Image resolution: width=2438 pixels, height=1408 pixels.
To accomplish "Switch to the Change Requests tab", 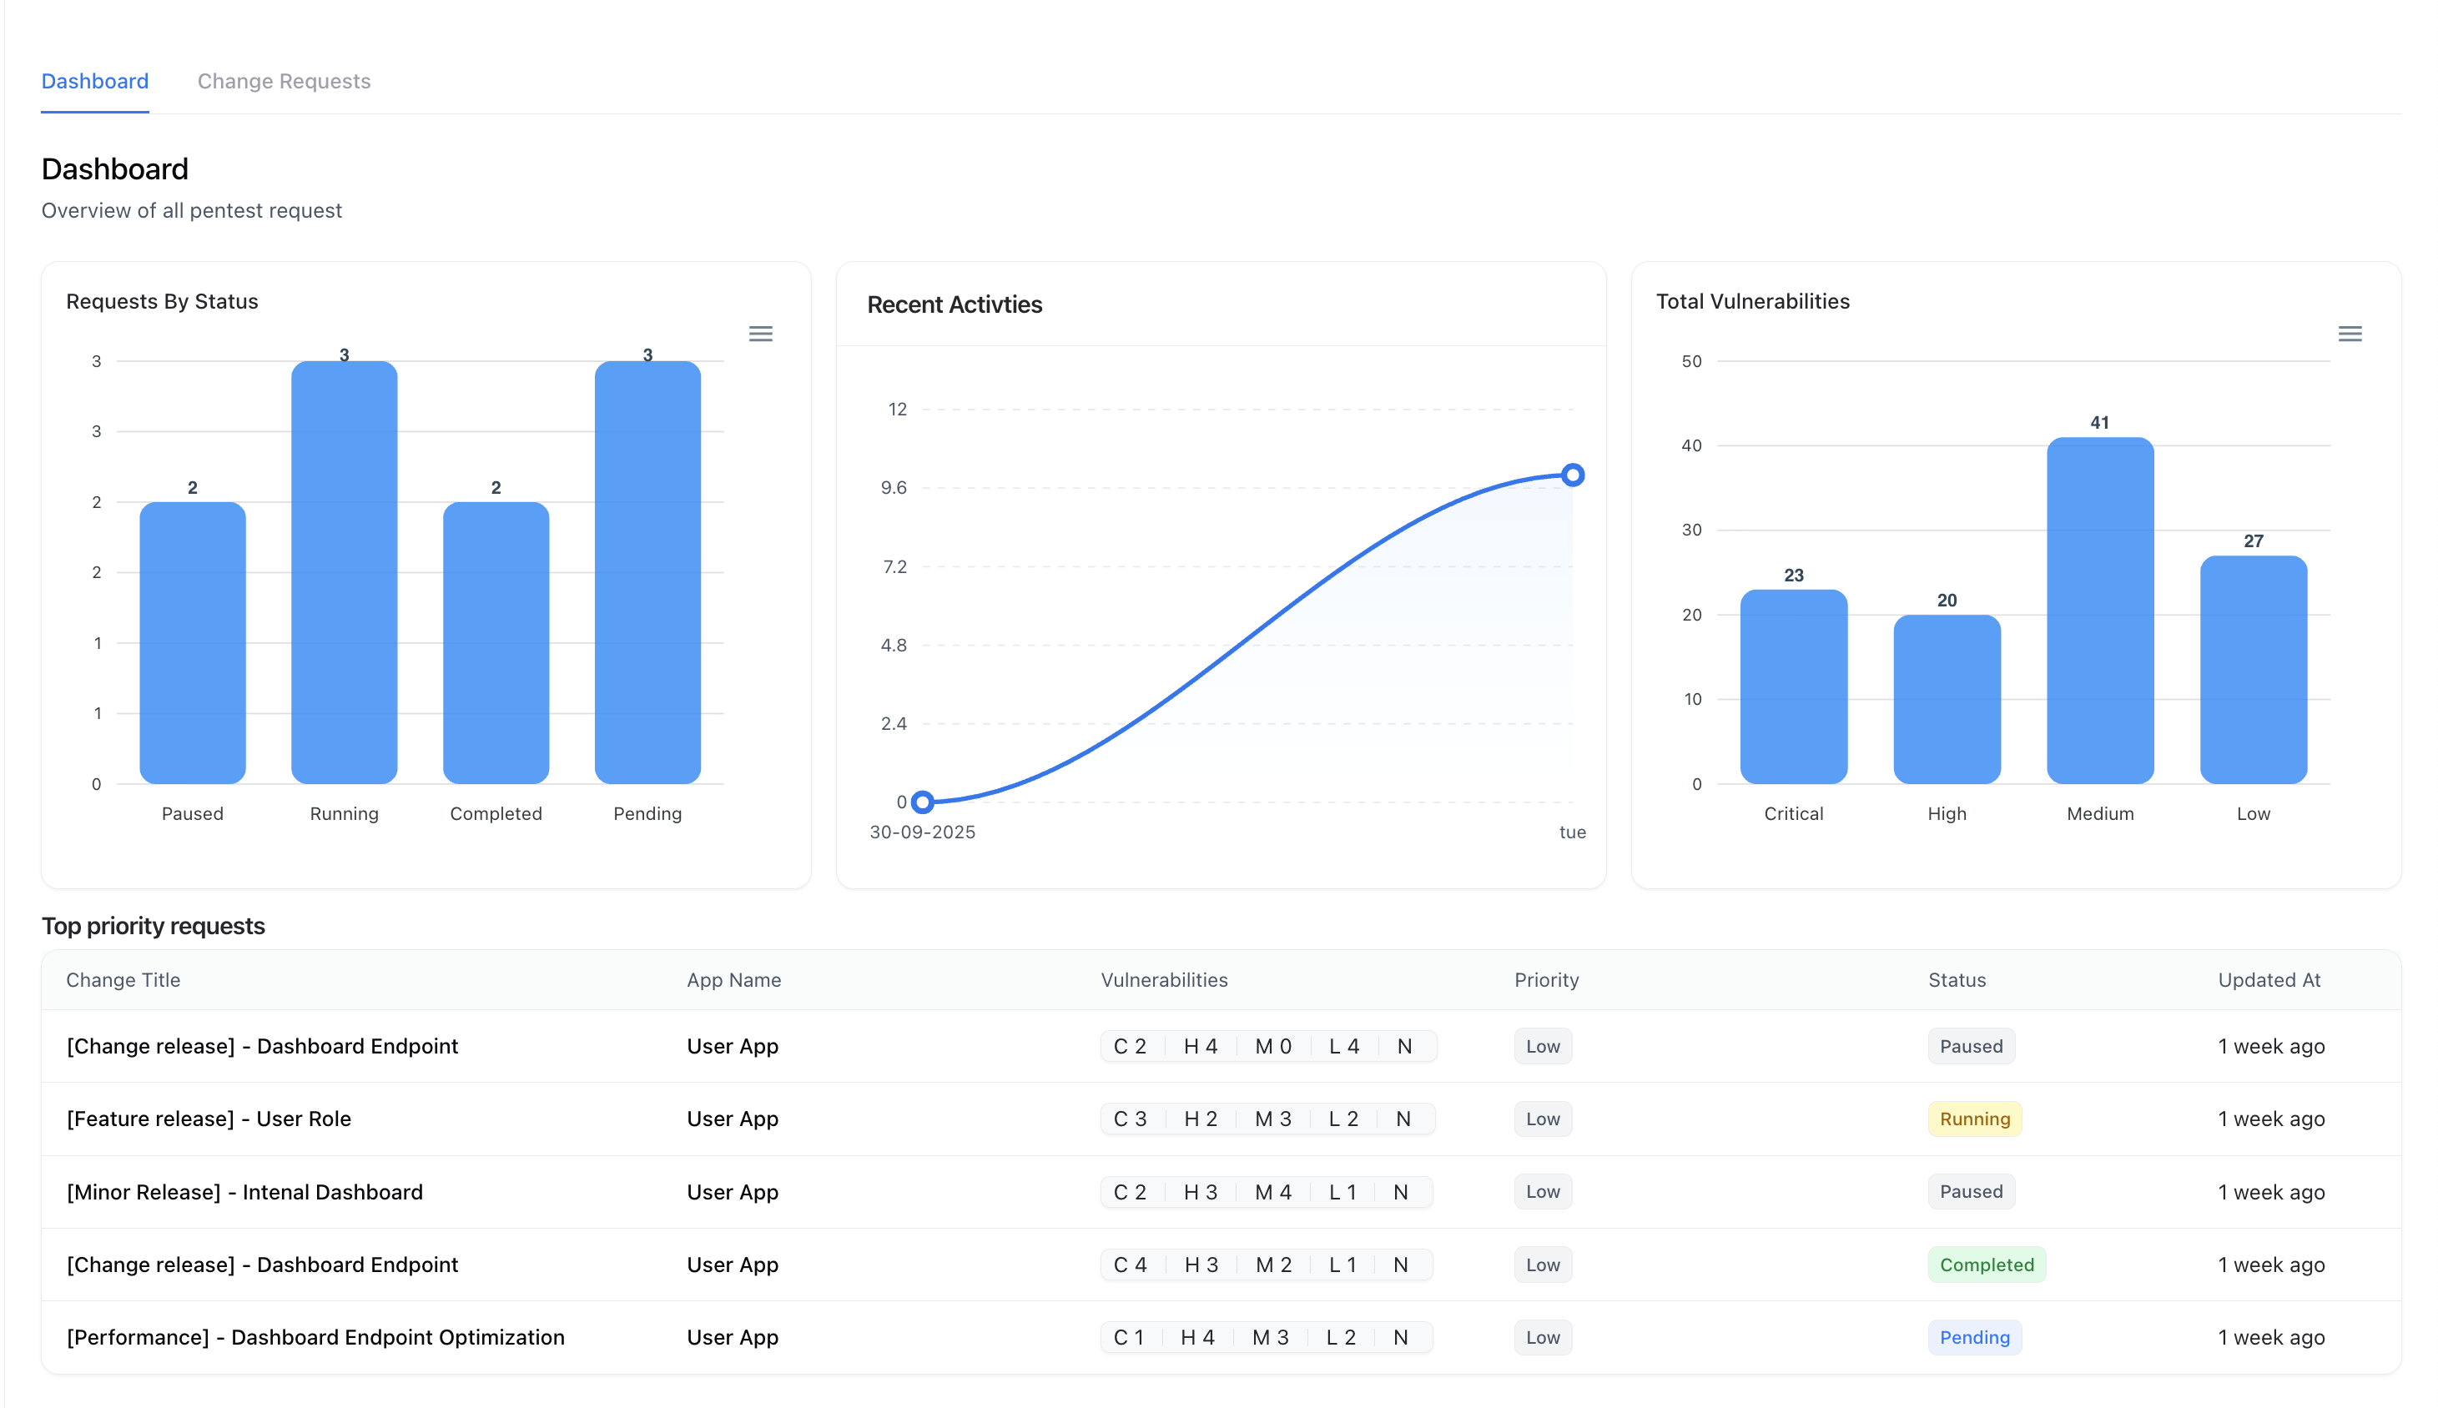I will pos(285,81).
